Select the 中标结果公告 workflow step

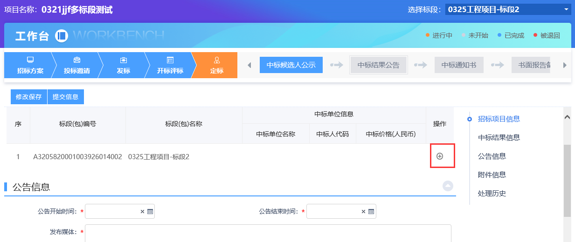[378, 65]
